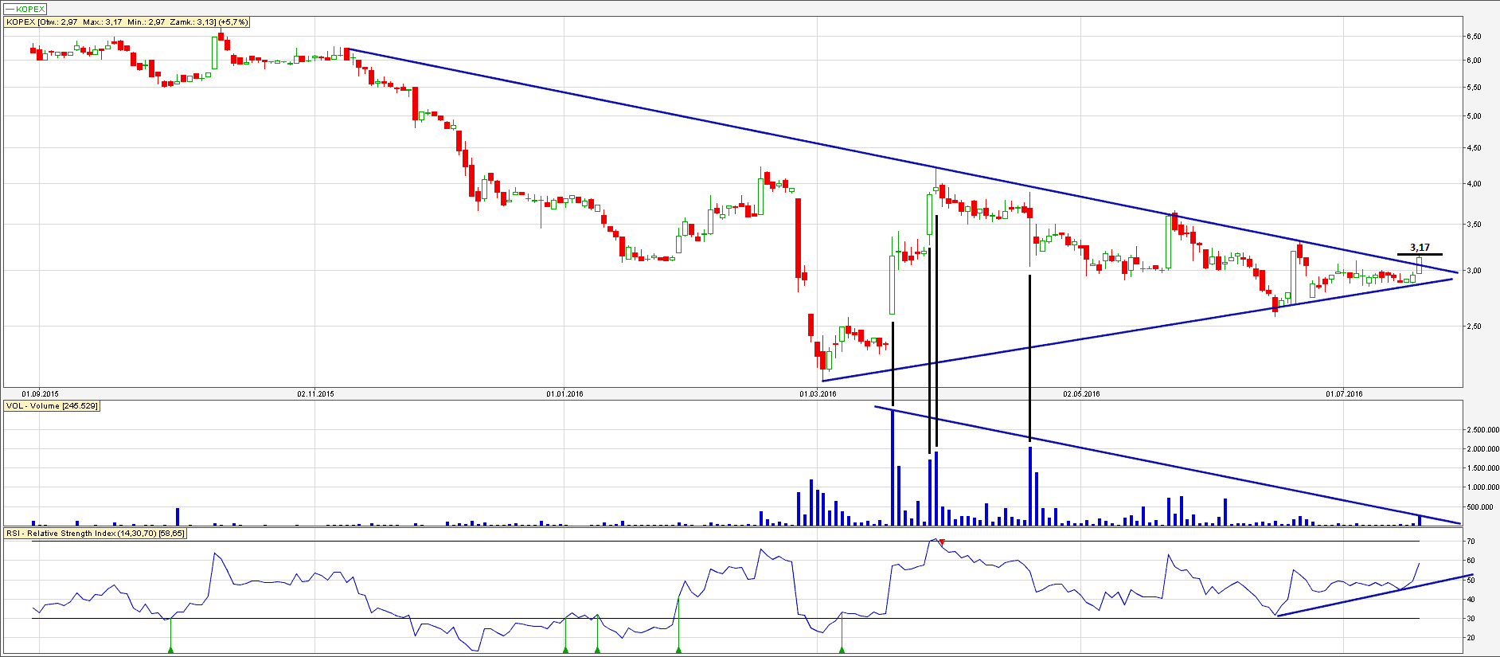Click the VOL - Volume panel label
The image size is (1500, 657).
[52, 406]
